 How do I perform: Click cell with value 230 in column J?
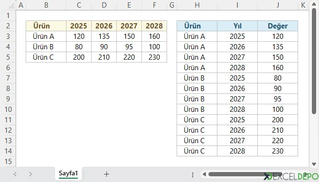(x=278, y=151)
